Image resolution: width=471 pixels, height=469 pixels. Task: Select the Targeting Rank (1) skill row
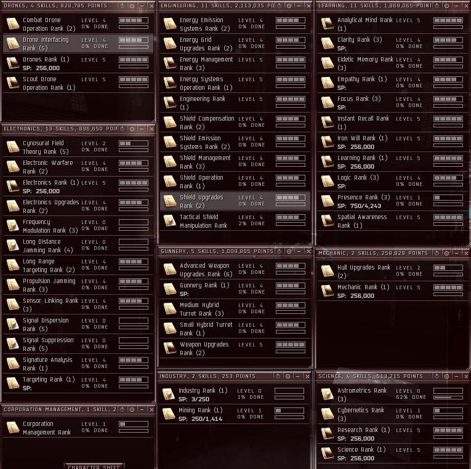[x=78, y=383]
